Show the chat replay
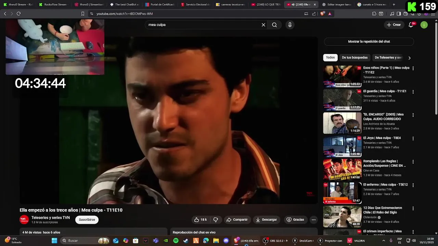The height and width of the screenshot is (246, 438). pos(369,41)
